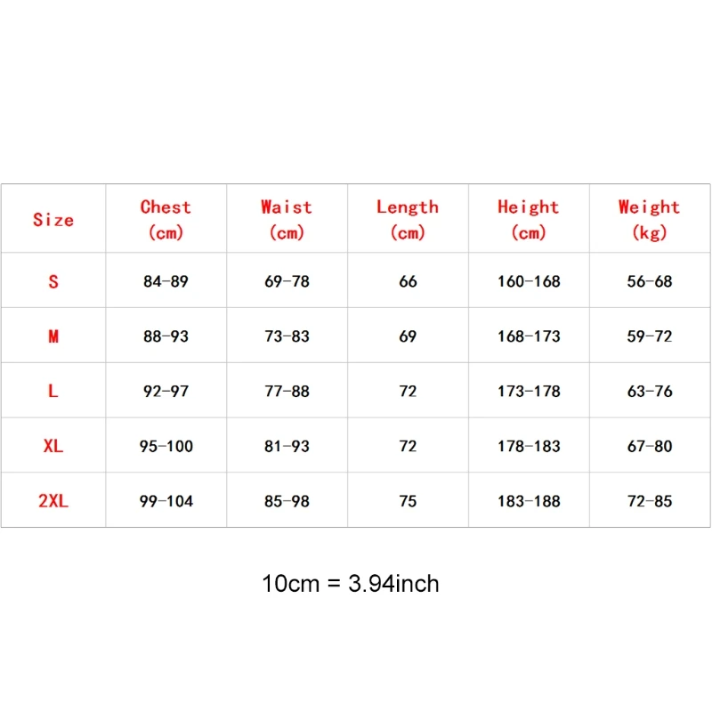Select the XL size row label

click(53, 446)
